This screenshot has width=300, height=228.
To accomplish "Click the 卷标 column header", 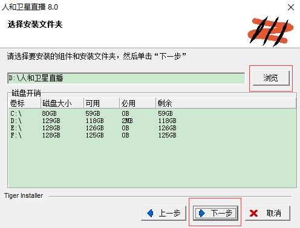I will pyautogui.click(x=24, y=103).
